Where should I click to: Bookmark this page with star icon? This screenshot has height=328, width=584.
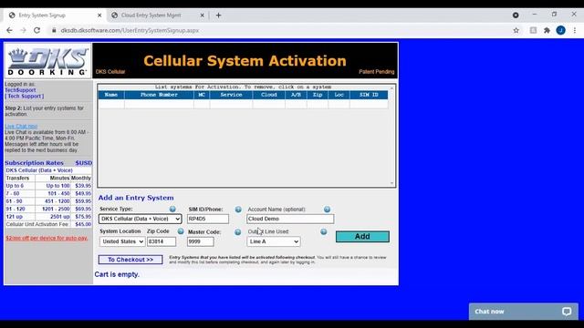tap(516, 30)
